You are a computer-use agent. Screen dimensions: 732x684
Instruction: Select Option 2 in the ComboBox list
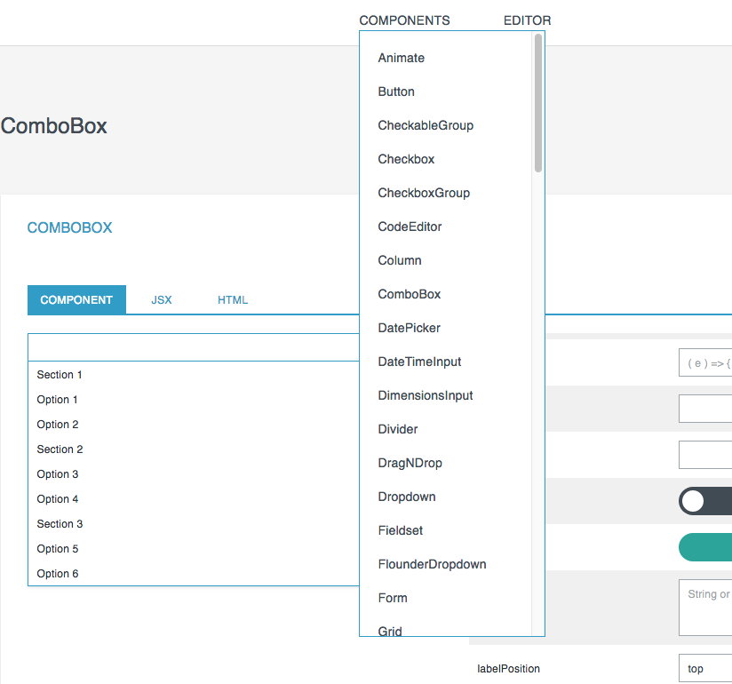click(x=194, y=425)
